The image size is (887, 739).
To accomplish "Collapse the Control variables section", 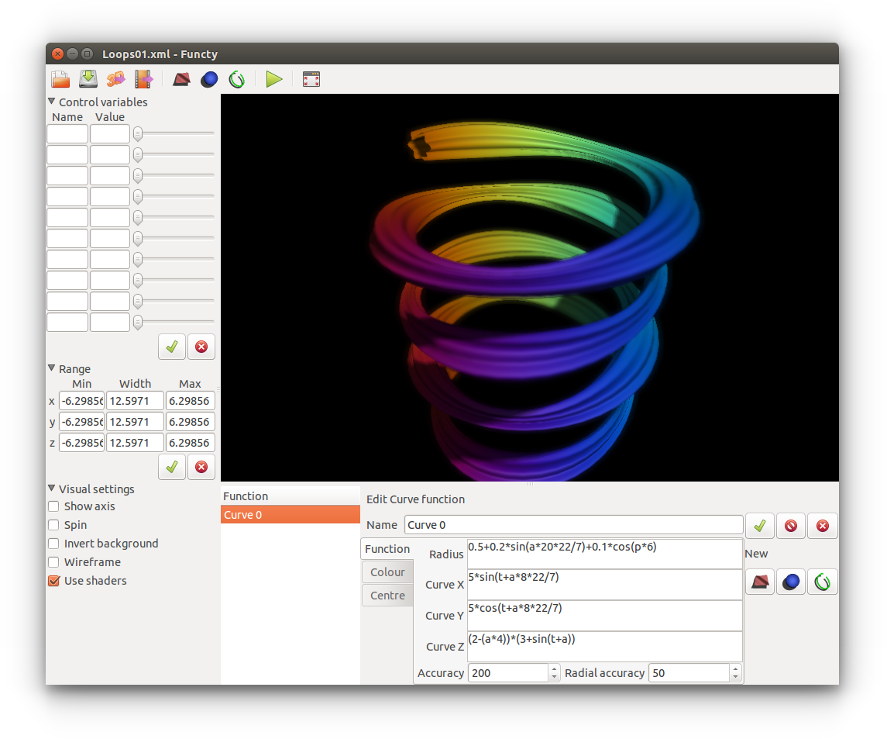I will 52,102.
